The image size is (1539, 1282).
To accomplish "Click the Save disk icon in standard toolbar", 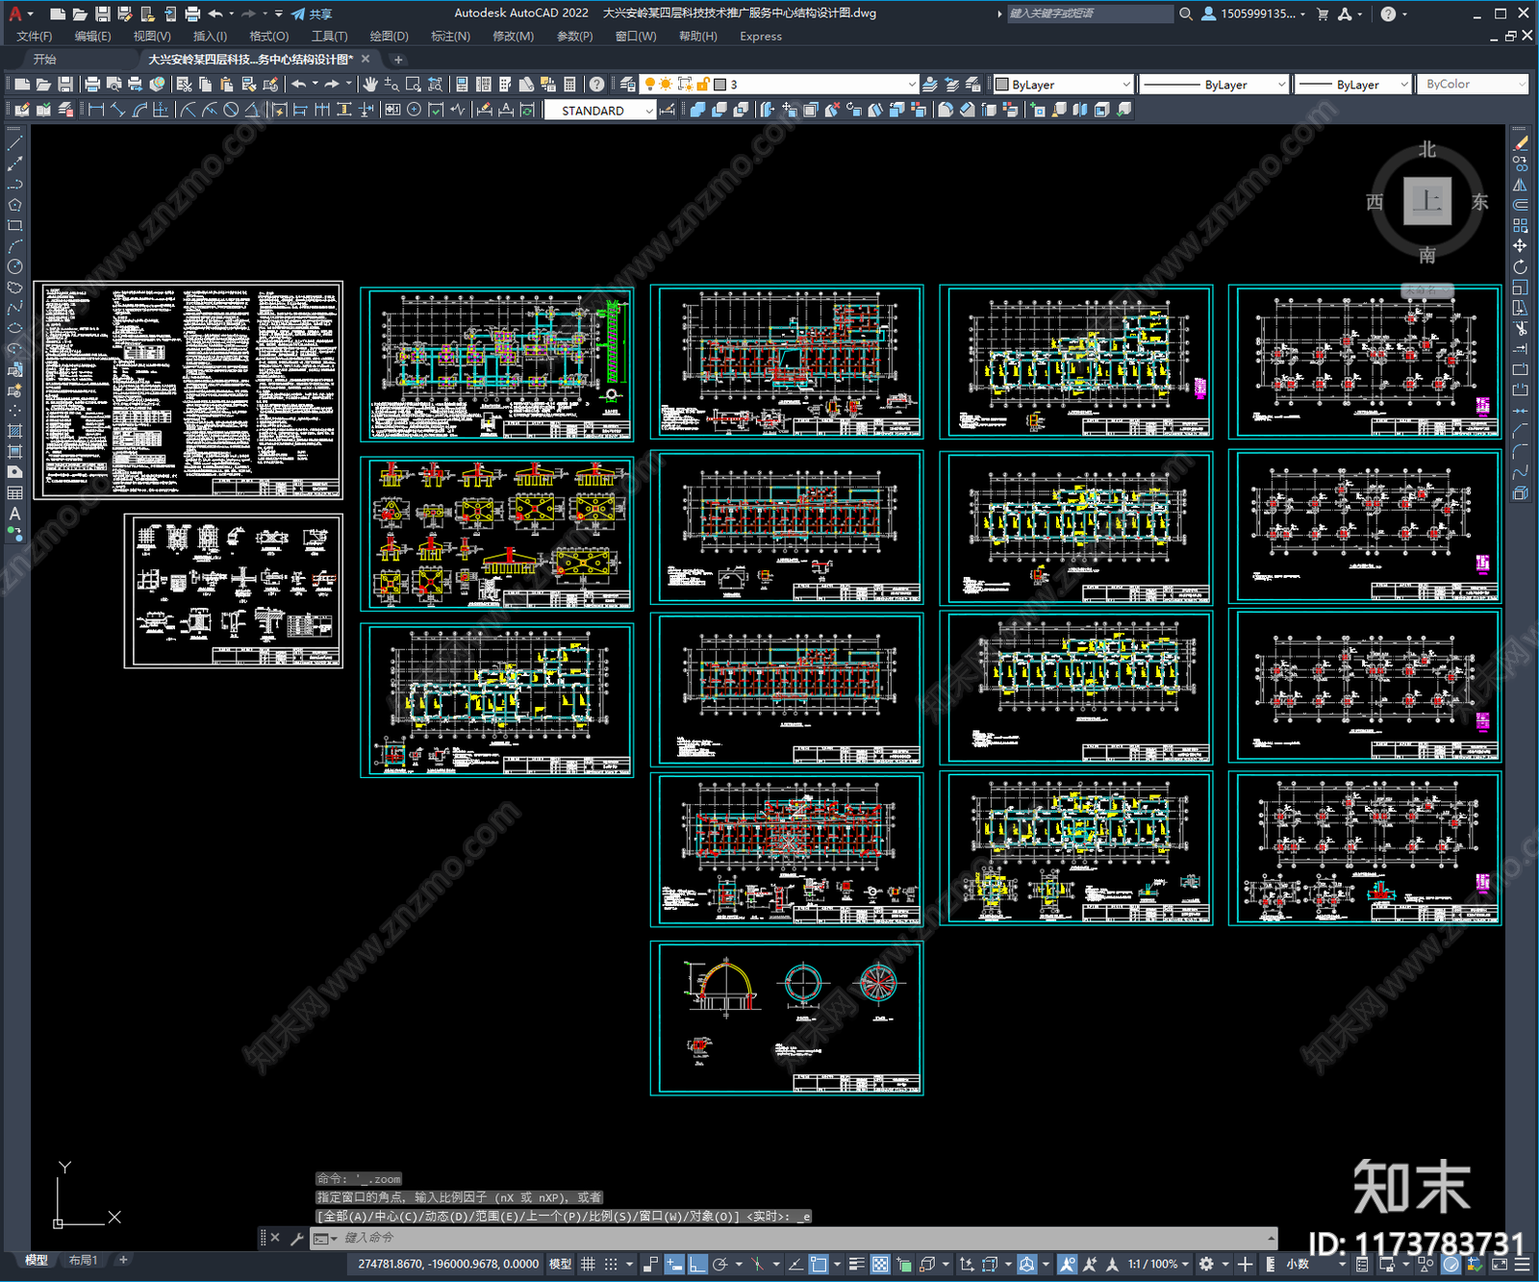I will 64,85.
